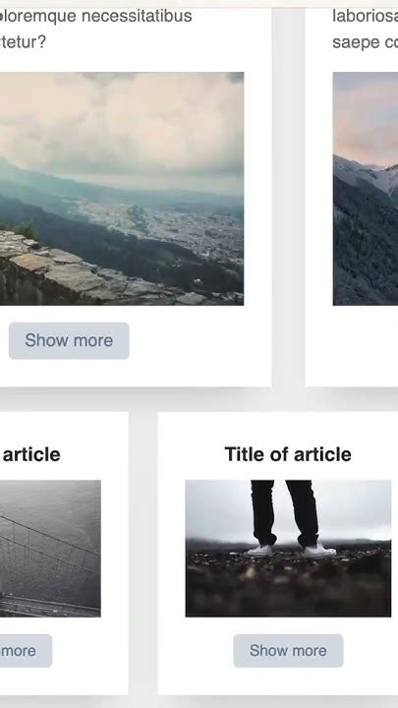
Task: Open the cloudy mountain valley city photo
Action: pyautogui.click(x=122, y=189)
